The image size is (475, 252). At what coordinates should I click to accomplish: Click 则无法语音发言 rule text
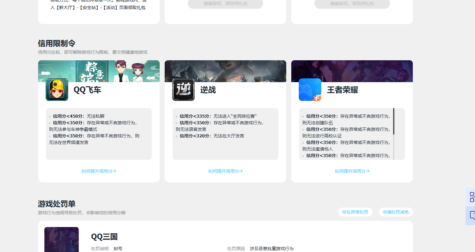[x=191, y=129]
